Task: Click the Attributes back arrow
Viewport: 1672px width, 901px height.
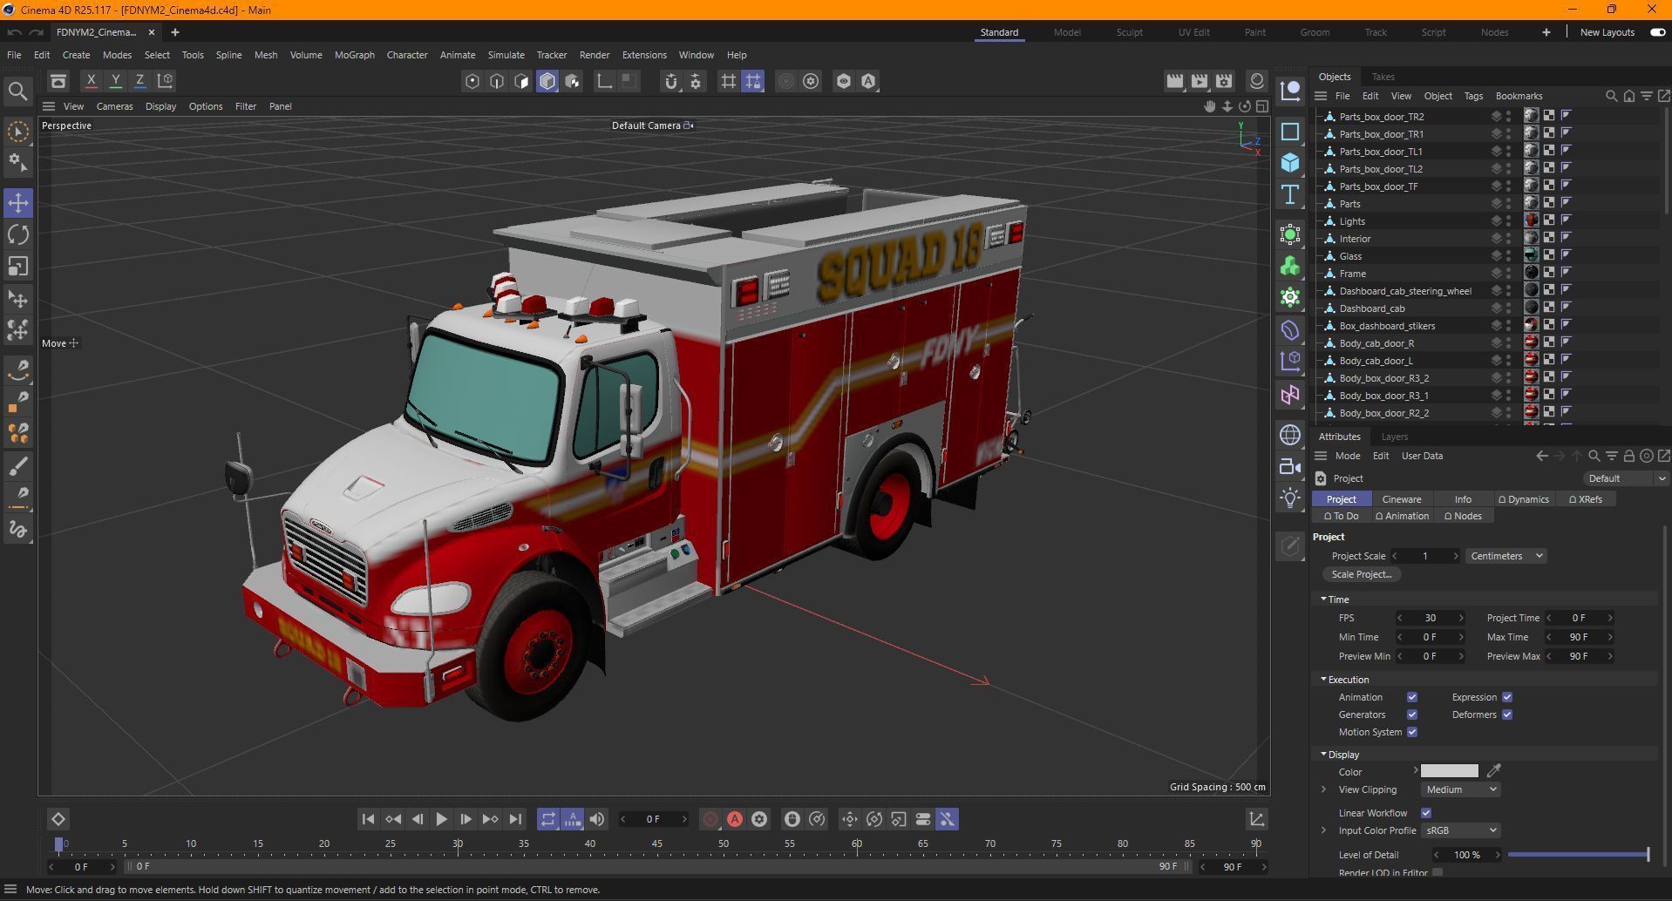Action: tap(1541, 456)
